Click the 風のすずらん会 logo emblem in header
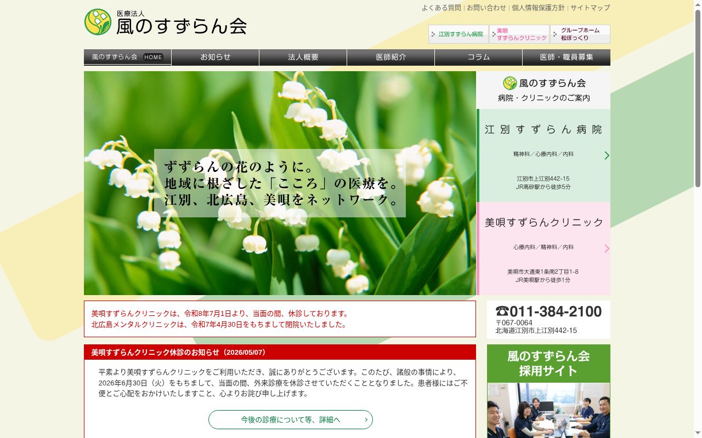Image resolution: width=702 pixels, height=438 pixels. click(x=98, y=22)
